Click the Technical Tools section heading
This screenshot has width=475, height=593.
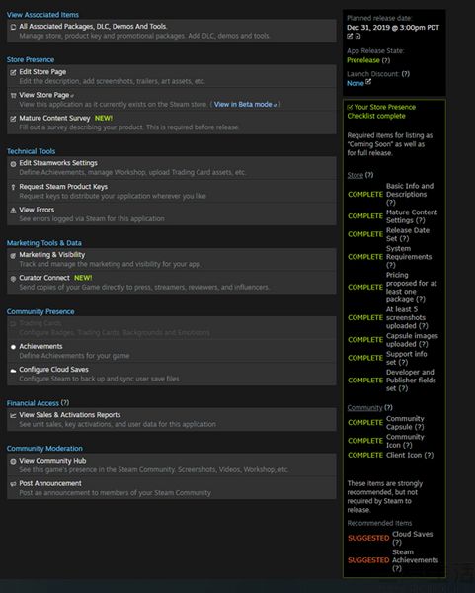[x=31, y=151]
